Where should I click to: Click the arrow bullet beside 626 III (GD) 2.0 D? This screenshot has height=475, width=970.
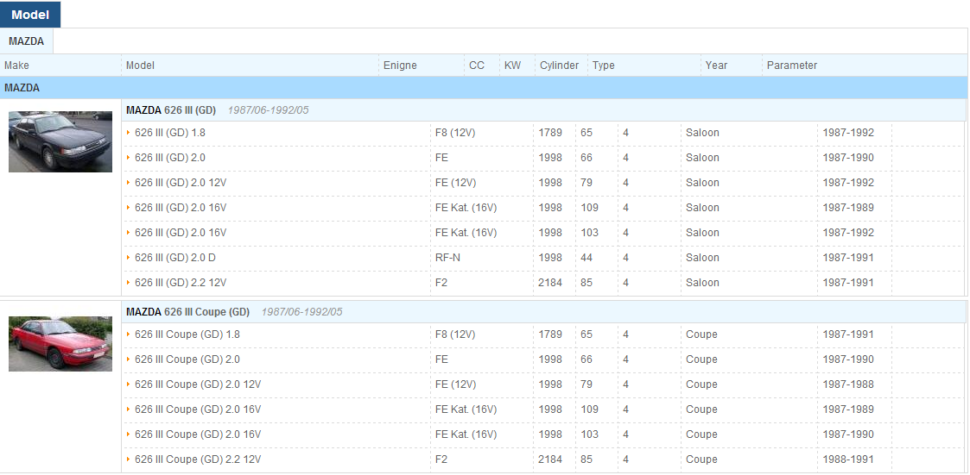tap(129, 258)
